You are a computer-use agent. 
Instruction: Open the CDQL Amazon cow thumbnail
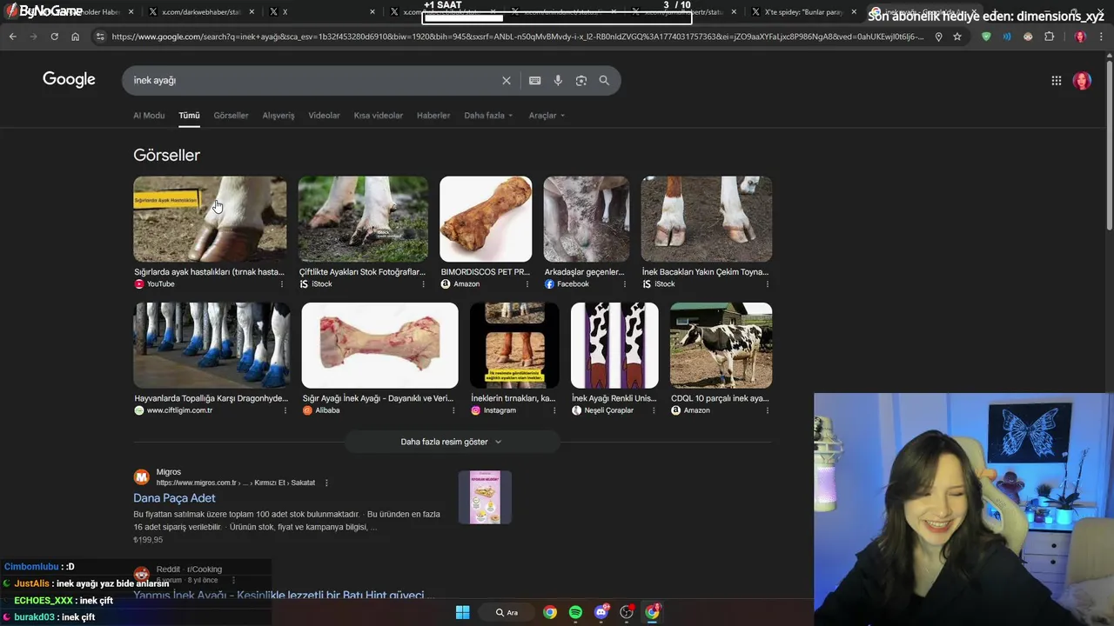pos(721,345)
